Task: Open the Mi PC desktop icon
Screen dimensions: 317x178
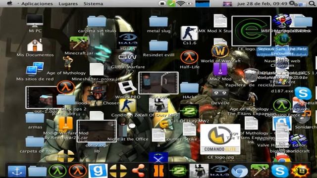Action: coord(35,21)
